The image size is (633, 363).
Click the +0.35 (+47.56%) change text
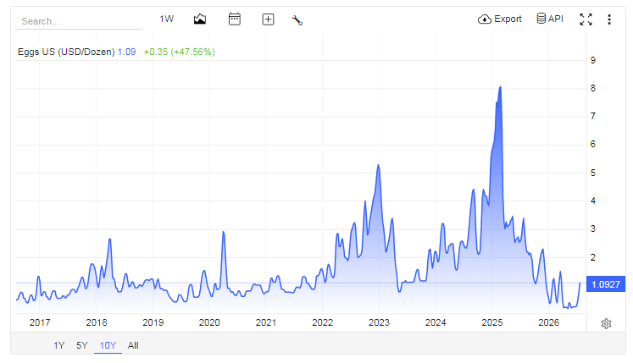180,52
